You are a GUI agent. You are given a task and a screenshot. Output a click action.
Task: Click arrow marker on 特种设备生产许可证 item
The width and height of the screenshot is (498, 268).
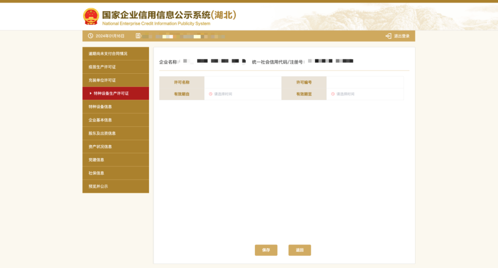tap(91, 93)
